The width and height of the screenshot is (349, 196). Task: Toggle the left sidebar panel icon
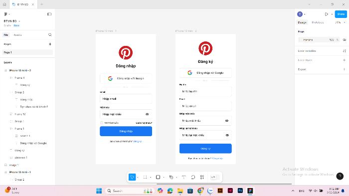(x=49, y=14)
